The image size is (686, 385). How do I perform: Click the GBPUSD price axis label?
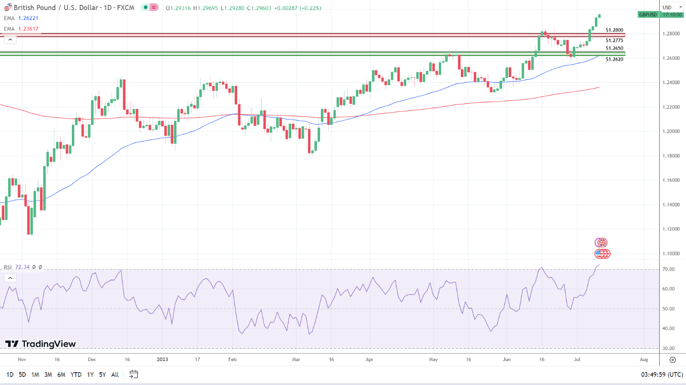pyautogui.click(x=648, y=15)
